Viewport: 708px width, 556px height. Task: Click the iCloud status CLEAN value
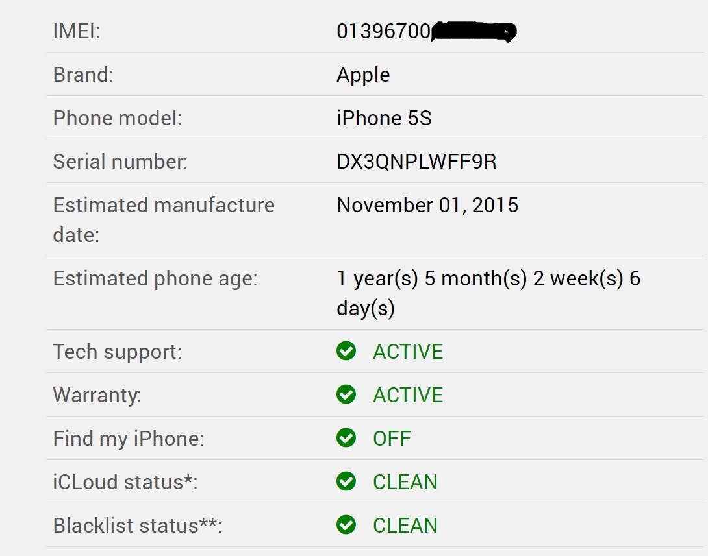pos(405,482)
